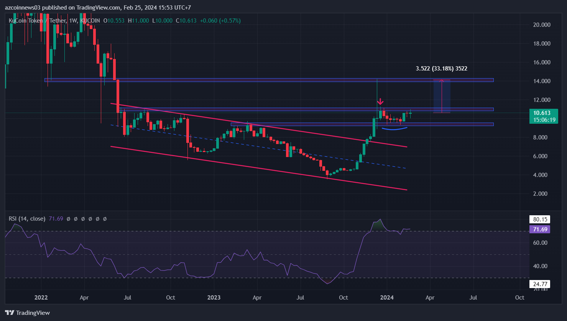The image size is (567, 321).
Task: Click the 60.00 RSI scale label
Action: (540, 242)
